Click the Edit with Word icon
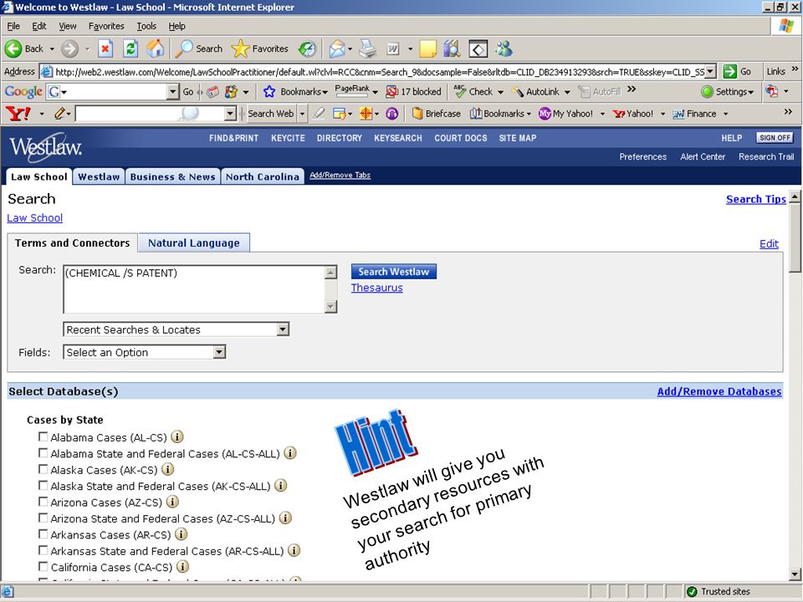803x602 pixels. tap(392, 49)
